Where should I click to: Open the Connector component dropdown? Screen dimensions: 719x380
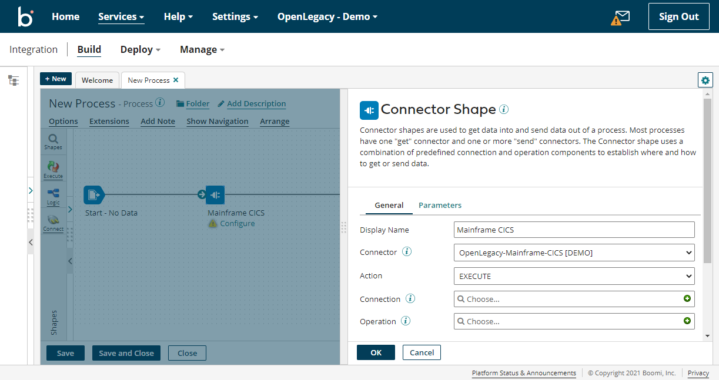pos(574,253)
